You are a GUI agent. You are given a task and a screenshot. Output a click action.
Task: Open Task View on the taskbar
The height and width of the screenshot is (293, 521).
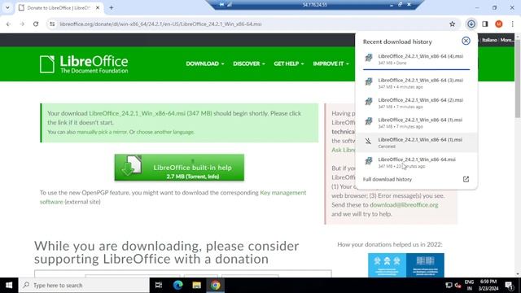pyautogui.click(x=159, y=285)
